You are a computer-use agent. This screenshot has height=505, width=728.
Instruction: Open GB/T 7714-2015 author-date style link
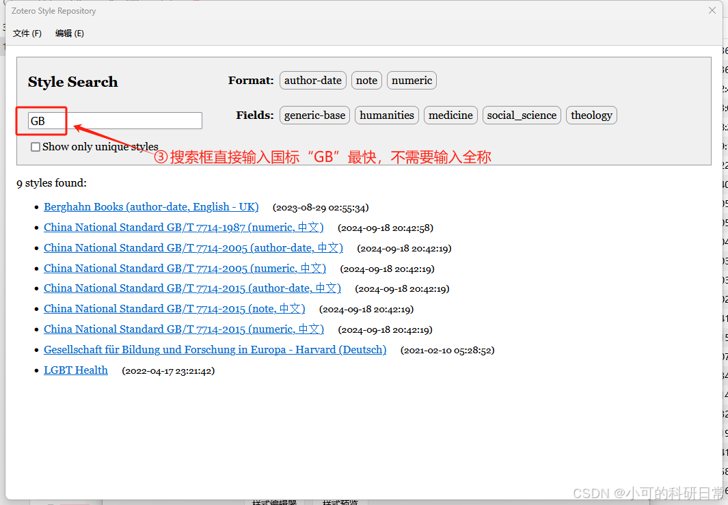pos(192,288)
